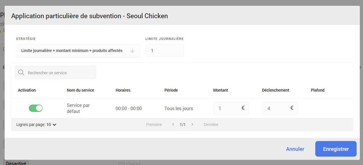Click the Annuler link

(x=295, y=149)
